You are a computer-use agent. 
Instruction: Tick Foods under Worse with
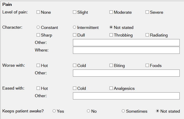(147, 65)
